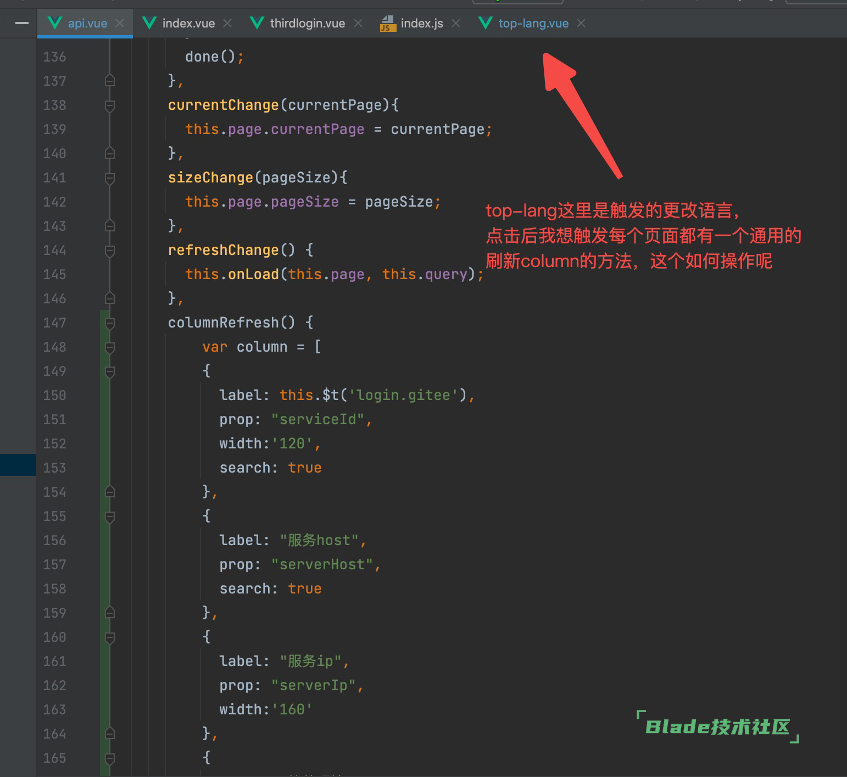Open the top-lang.vue tab
The image size is (847, 777).
point(533,23)
